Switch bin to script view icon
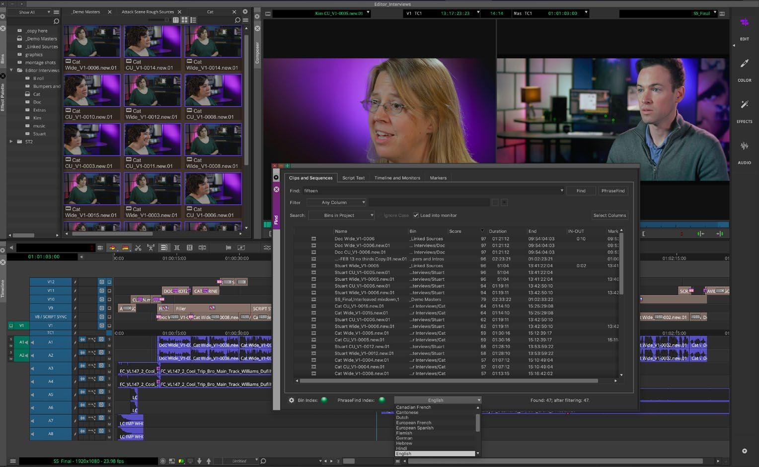The height and width of the screenshot is (467, 759). (193, 20)
